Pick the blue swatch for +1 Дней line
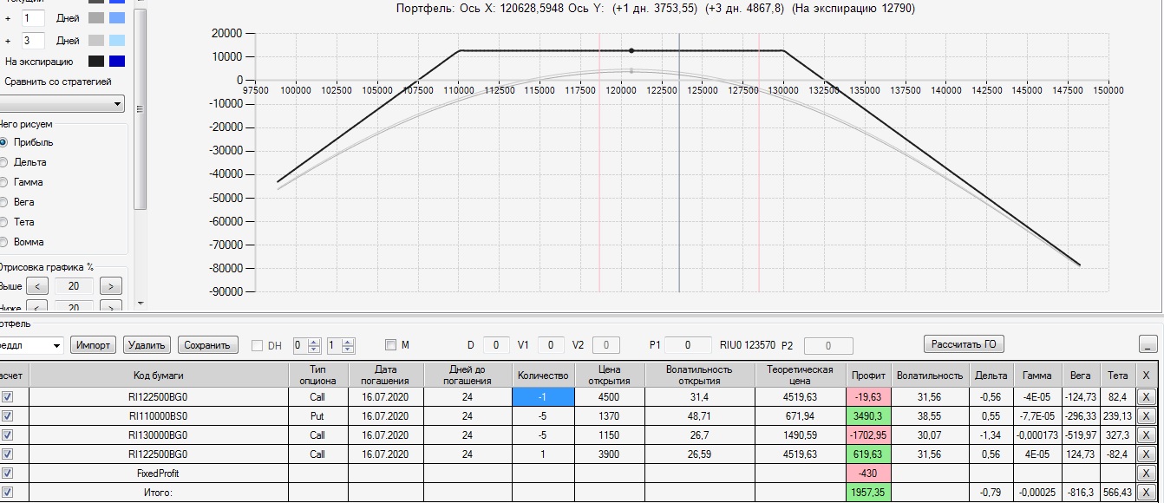 point(117,17)
